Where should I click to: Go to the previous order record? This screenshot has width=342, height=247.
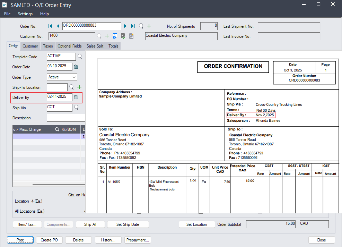tap(58, 26)
